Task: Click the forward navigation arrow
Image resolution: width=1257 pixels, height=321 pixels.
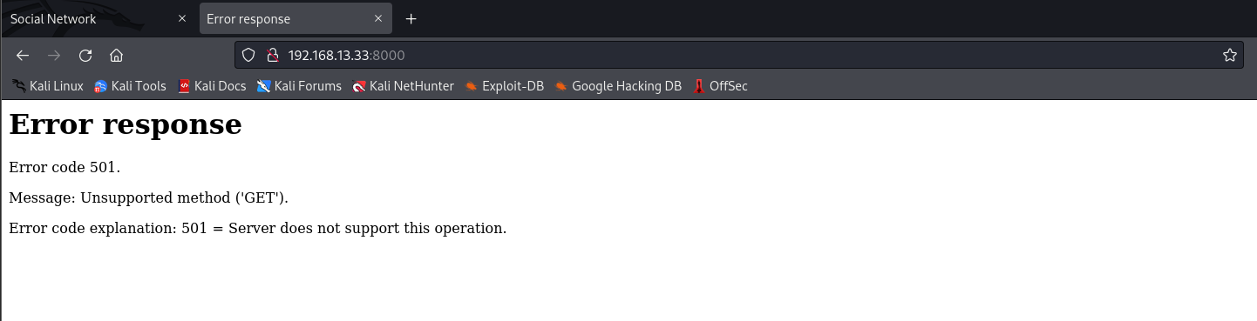Action: click(54, 55)
